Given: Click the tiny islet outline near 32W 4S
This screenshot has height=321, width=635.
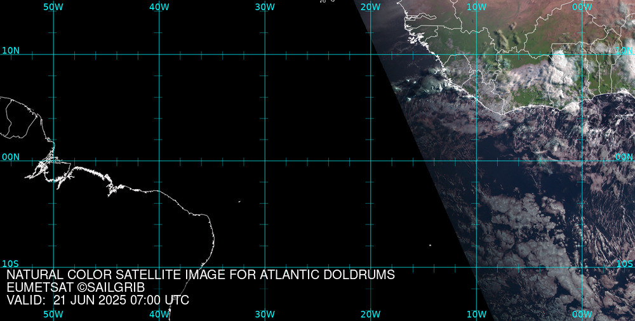Looking at the screenshot, I should pos(239,202).
